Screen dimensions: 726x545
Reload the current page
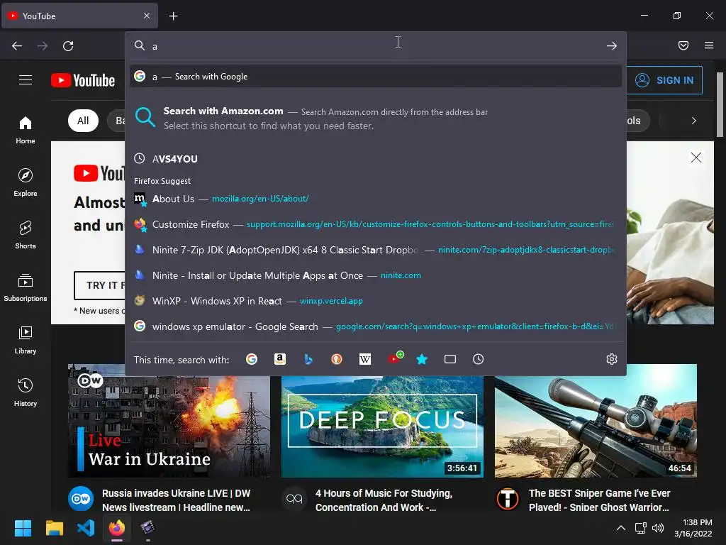click(68, 46)
